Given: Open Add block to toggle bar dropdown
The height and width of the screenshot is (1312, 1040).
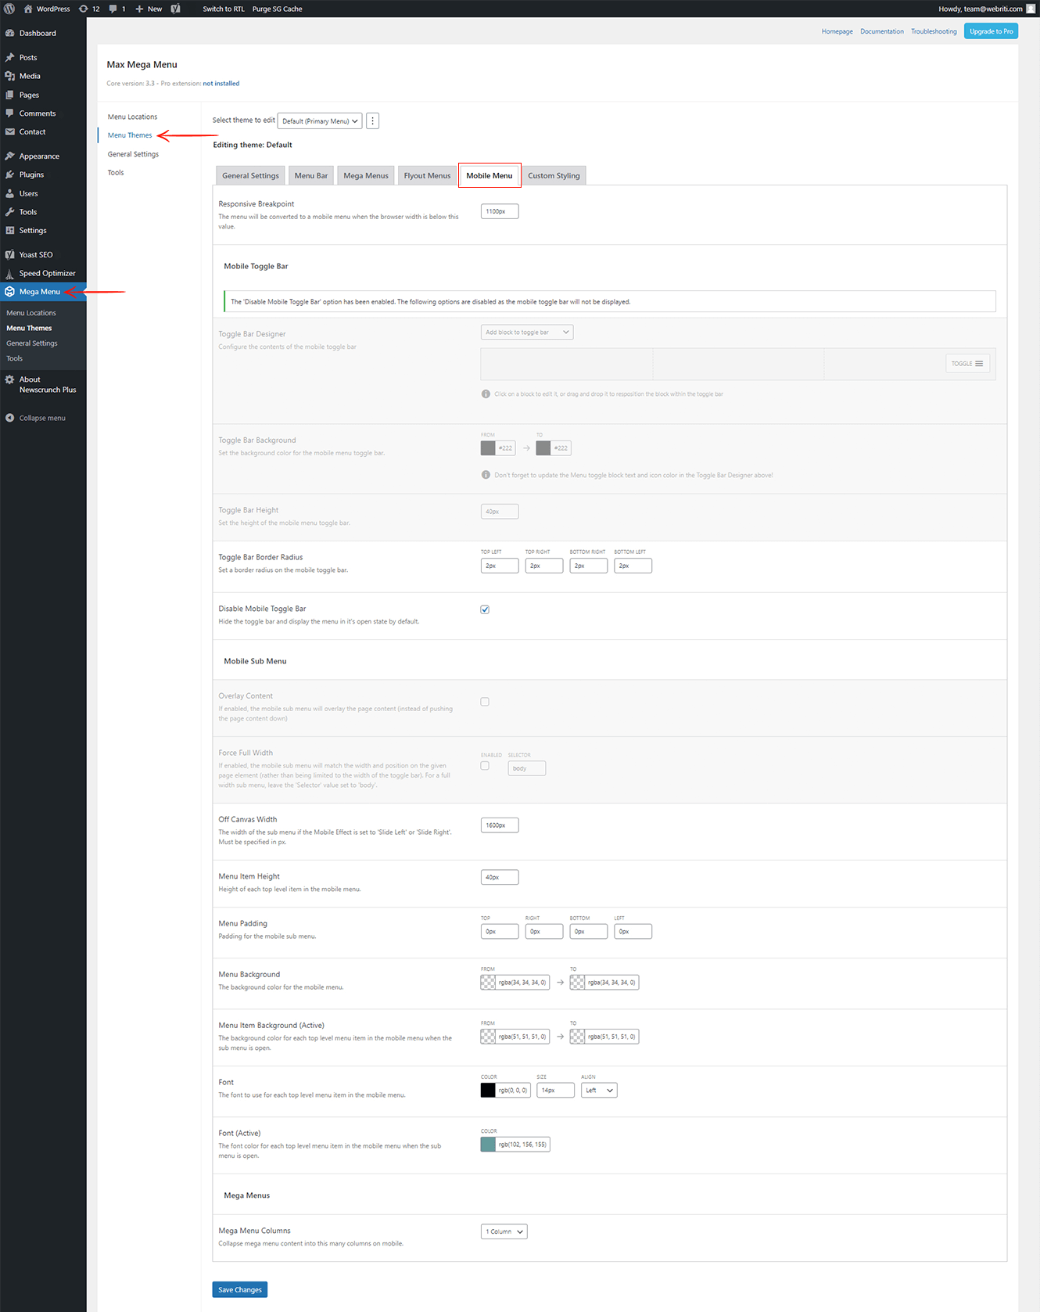Looking at the screenshot, I should coord(527,332).
